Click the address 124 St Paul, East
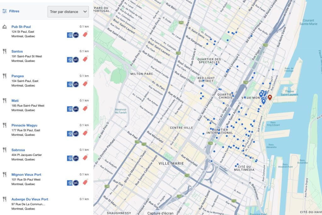 click(x=23, y=32)
